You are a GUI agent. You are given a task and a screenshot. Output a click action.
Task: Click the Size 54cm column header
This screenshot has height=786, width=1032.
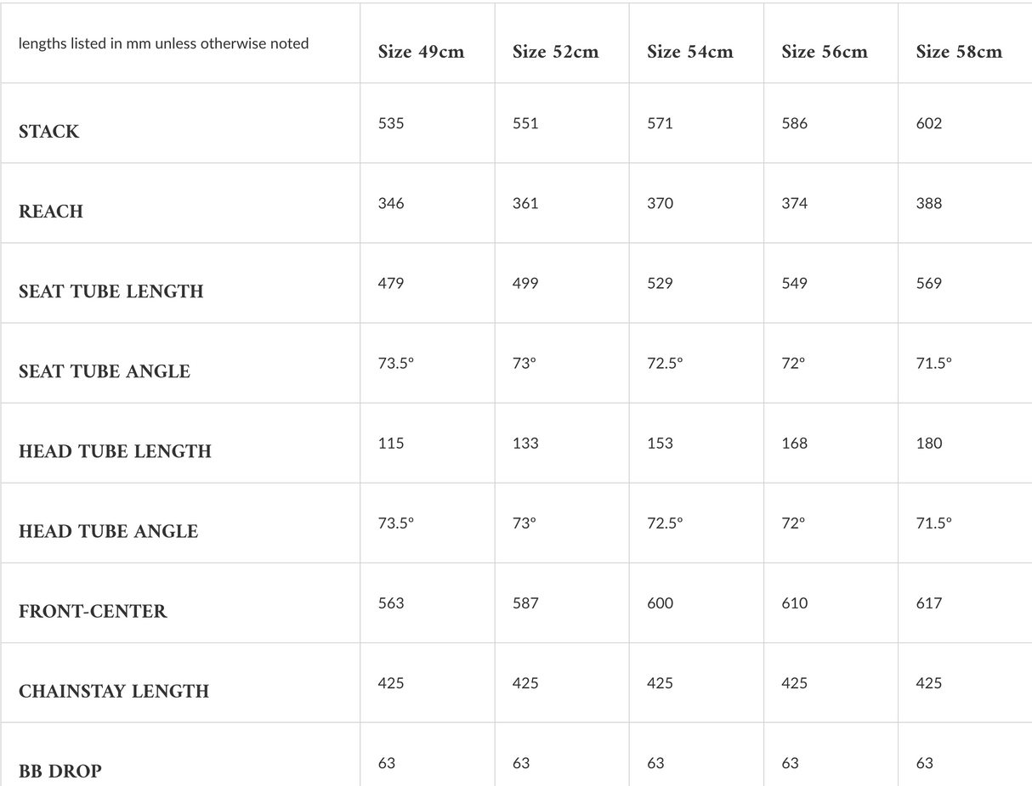689,52
